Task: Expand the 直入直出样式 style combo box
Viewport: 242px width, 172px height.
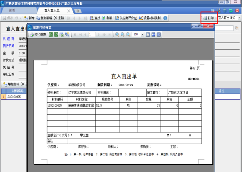Action: pyautogui.click(x=239, y=18)
